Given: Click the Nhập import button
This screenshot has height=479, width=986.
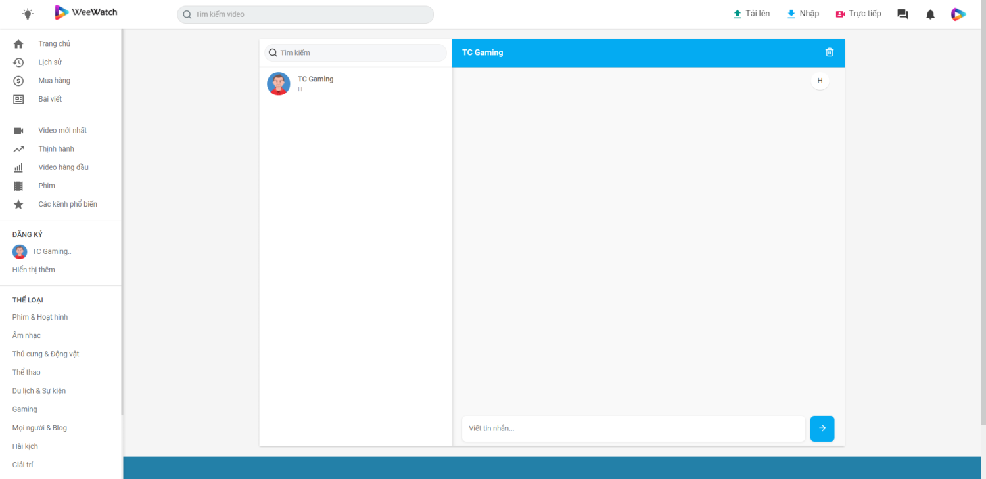Looking at the screenshot, I should (x=803, y=14).
